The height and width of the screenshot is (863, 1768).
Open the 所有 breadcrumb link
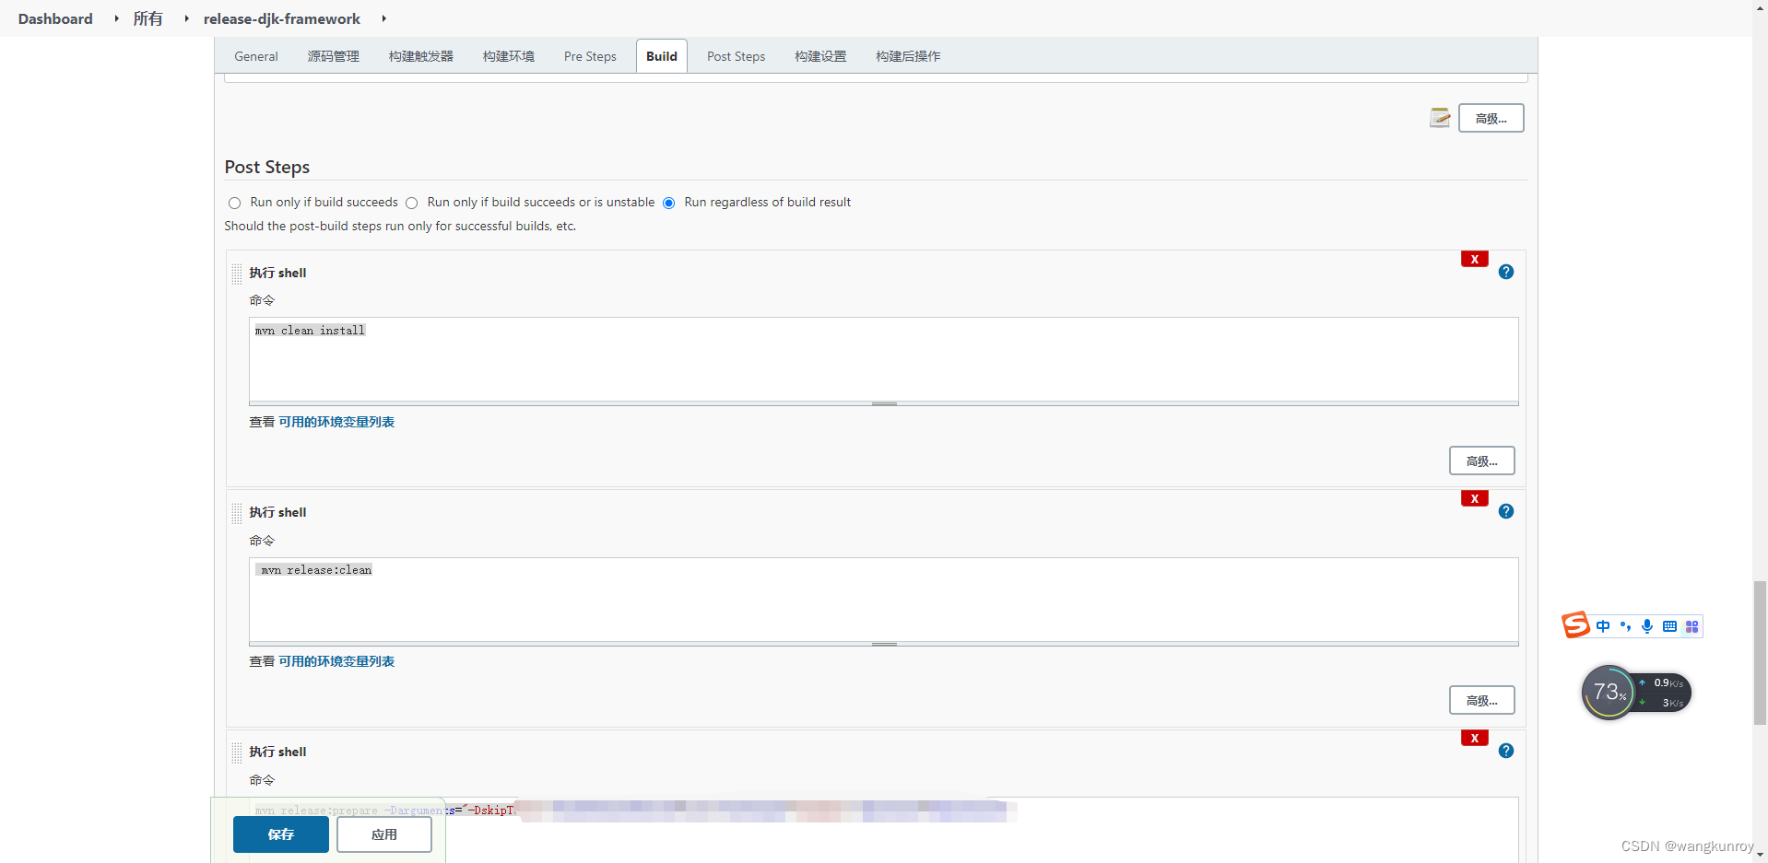147,18
